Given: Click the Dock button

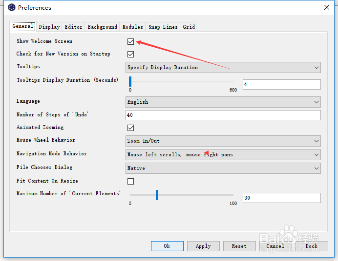Looking at the screenshot, I should [312, 246].
